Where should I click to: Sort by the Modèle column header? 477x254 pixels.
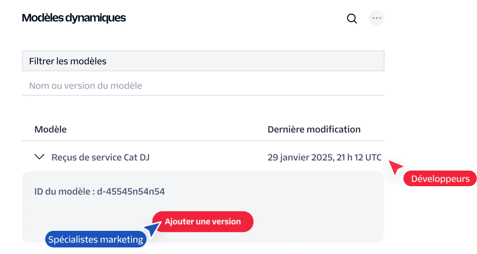pos(51,129)
